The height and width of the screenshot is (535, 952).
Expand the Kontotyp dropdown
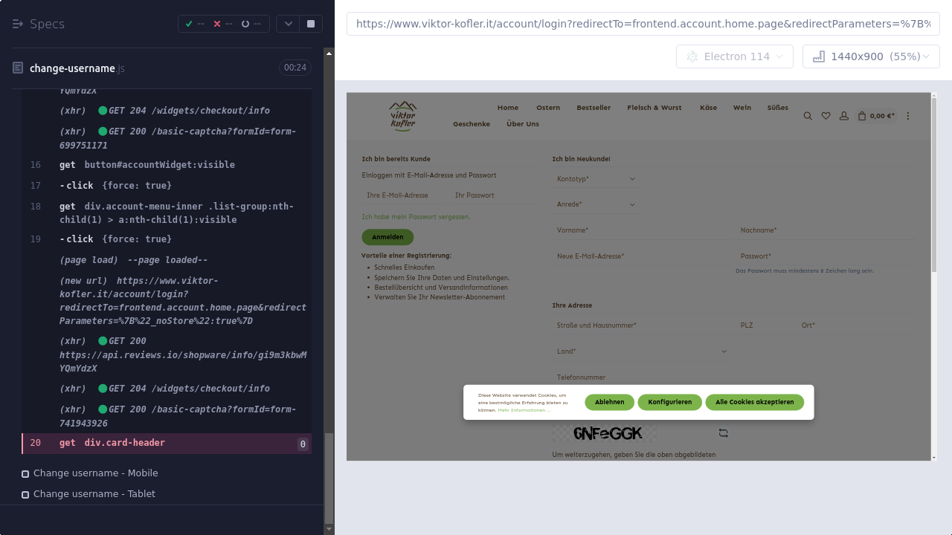click(x=596, y=179)
